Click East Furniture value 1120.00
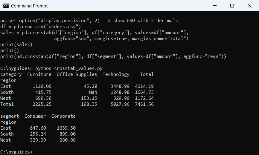The width and height of the screenshot is (259, 155). tap(42, 86)
